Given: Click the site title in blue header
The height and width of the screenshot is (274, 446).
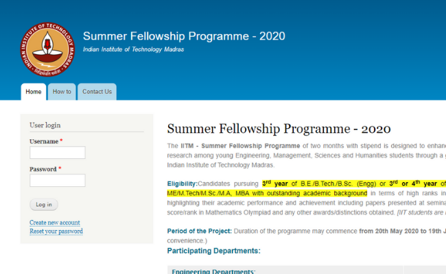Looking at the screenshot, I should (x=184, y=36).
